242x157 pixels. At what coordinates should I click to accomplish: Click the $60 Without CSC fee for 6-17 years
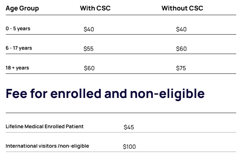click(x=181, y=49)
